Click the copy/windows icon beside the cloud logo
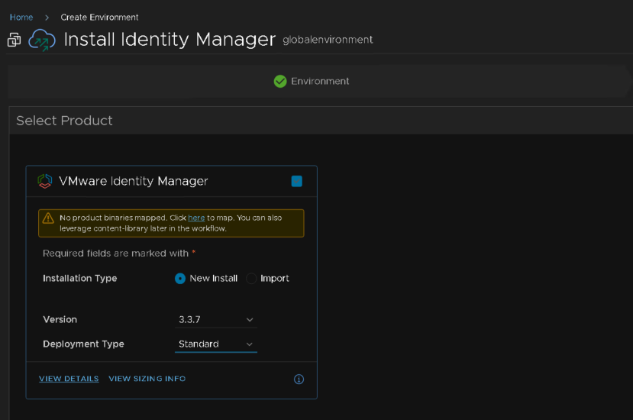Screen dimensions: 633x420 click(15, 40)
